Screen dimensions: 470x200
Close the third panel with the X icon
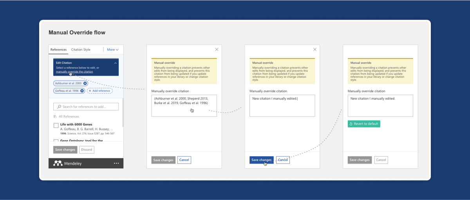[x=315, y=50]
